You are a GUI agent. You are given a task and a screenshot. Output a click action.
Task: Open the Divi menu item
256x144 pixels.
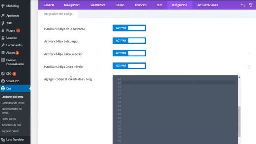click(15, 88)
